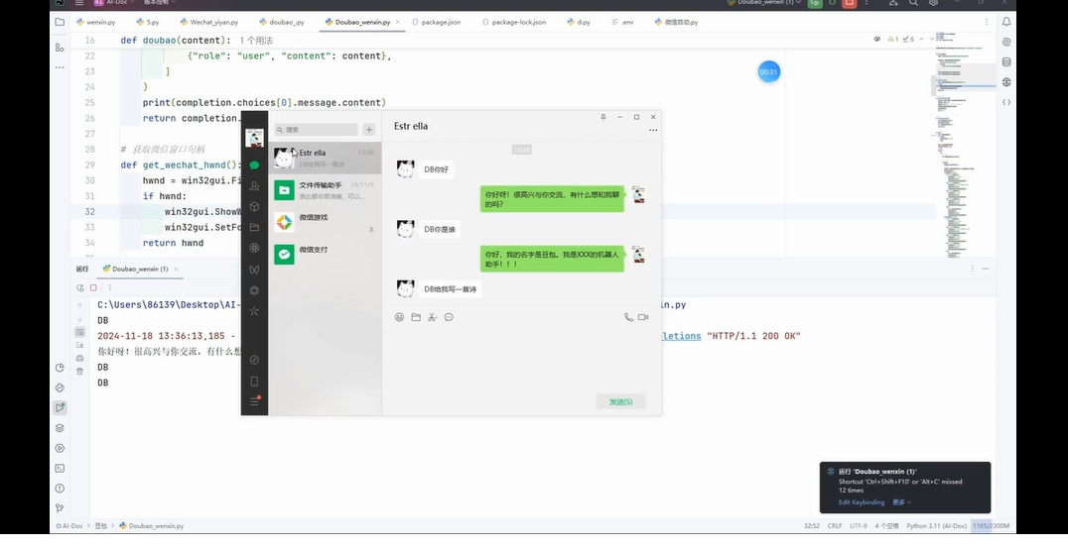The width and height of the screenshot is (1068, 548).
Task: Open PyCharm AI Assistant spiral icon
Action: point(1006,43)
